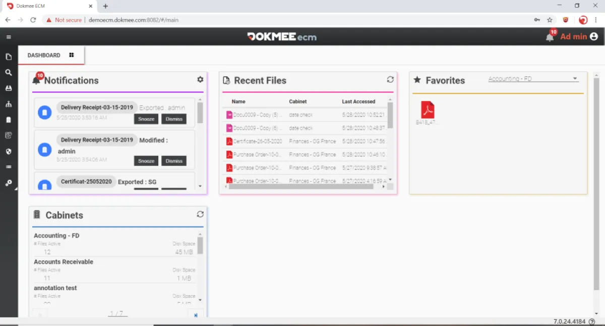Screen dimensions: 605x326
Task: Open the security shield icon in sidebar
Action: (x=9, y=151)
